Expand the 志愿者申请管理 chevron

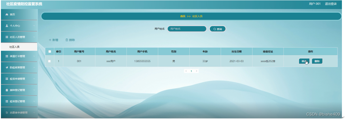tap(34, 113)
